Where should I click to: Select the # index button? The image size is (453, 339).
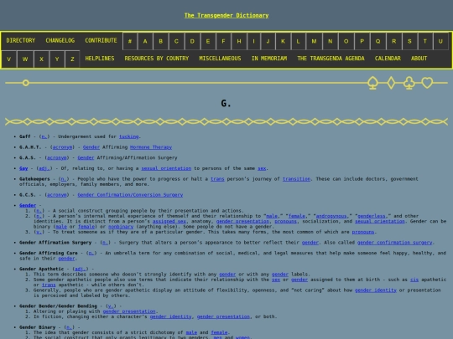tap(130, 41)
